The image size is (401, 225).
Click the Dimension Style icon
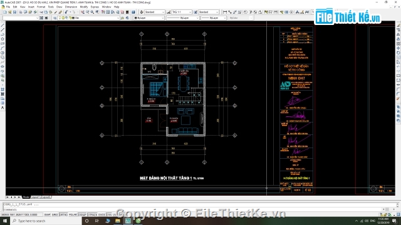[x=169, y=12]
